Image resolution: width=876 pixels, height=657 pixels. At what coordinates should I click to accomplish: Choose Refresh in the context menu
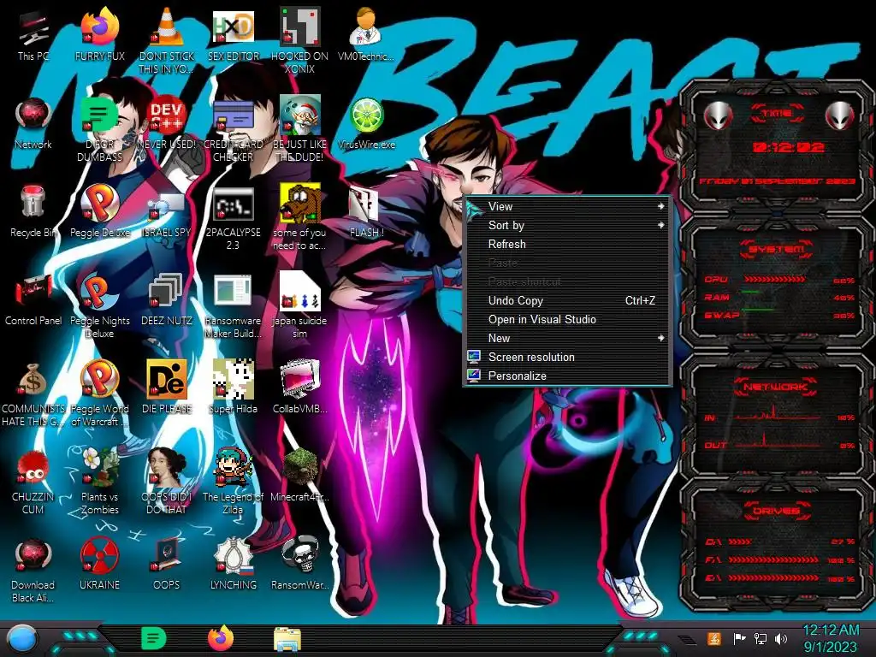[x=567, y=244]
